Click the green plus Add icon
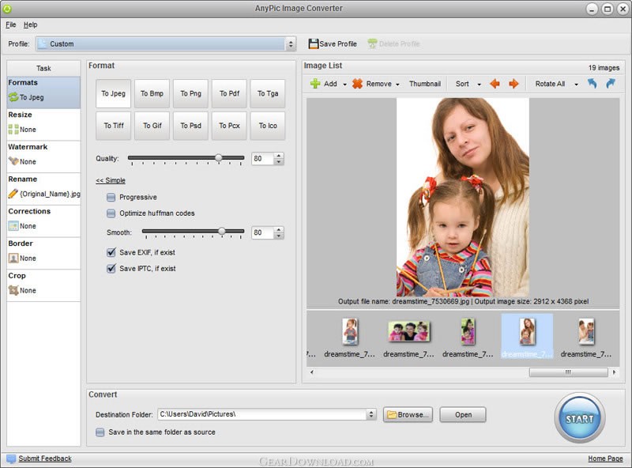The height and width of the screenshot is (468, 632). pyautogui.click(x=314, y=84)
